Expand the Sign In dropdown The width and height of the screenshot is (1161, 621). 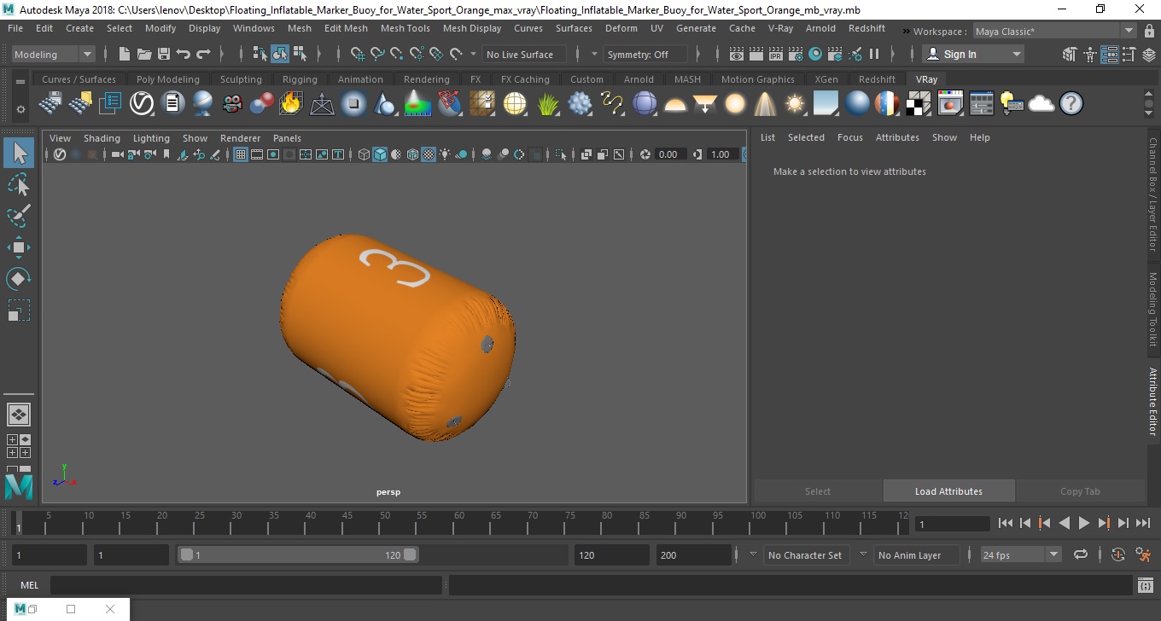[x=974, y=54]
